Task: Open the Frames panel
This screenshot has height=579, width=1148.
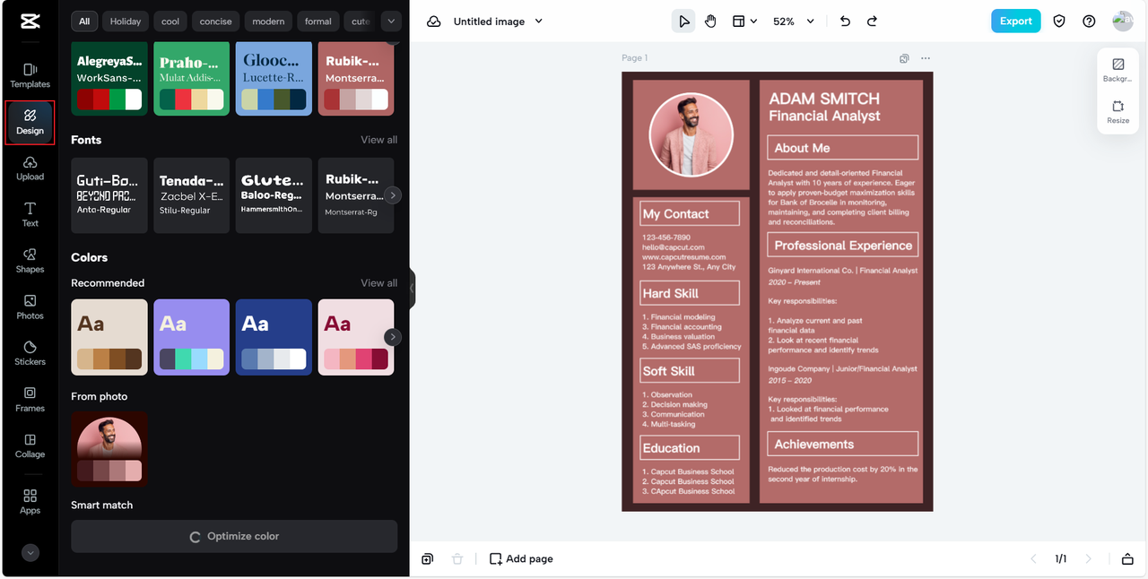Action: pos(30,400)
